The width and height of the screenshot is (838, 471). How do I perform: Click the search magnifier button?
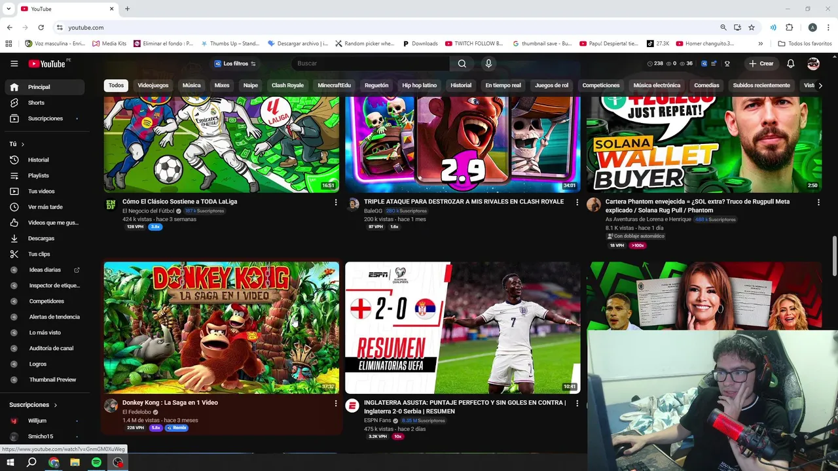(x=462, y=63)
